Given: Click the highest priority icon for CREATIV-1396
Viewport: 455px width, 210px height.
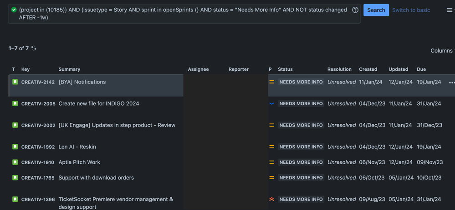Looking at the screenshot, I should (x=271, y=199).
